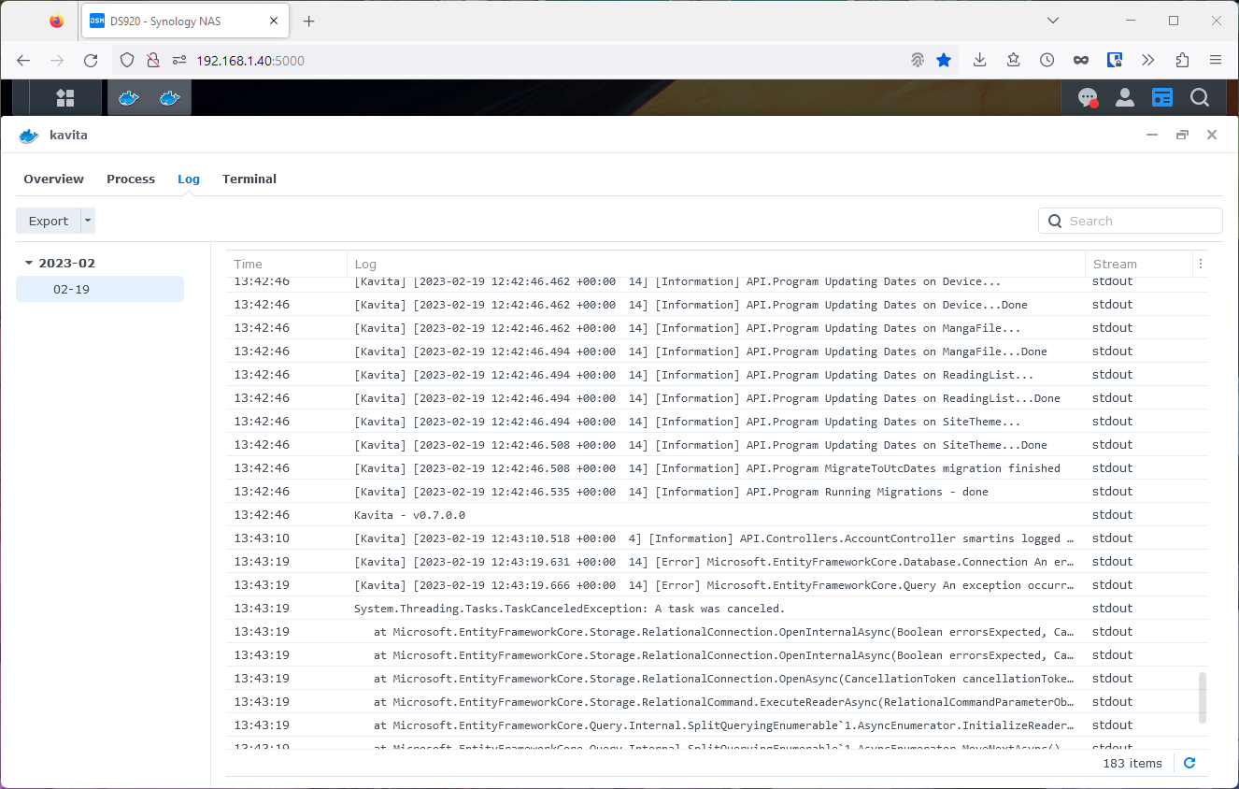Open the user account options icon
The width and height of the screenshot is (1239, 789).
[1124, 97]
